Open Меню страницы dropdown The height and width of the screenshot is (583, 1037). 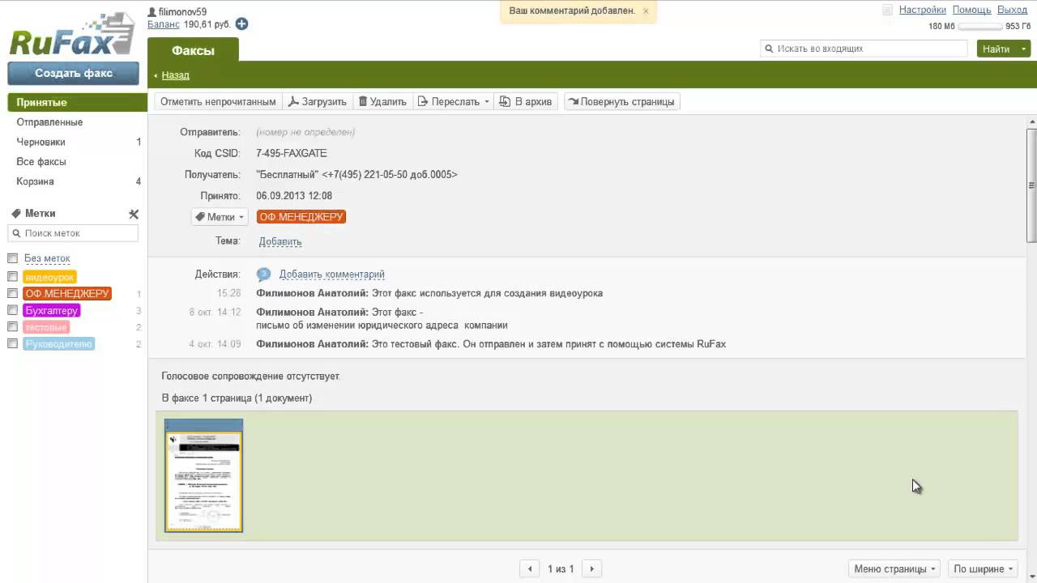pos(894,569)
